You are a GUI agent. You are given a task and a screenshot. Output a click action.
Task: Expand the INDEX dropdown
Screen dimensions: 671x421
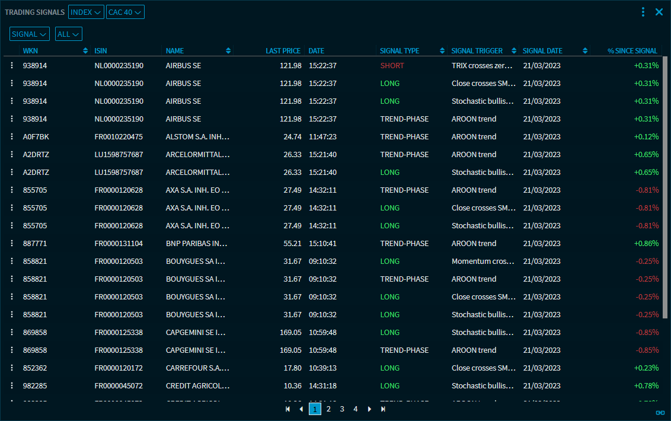pyautogui.click(x=86, y=12)
